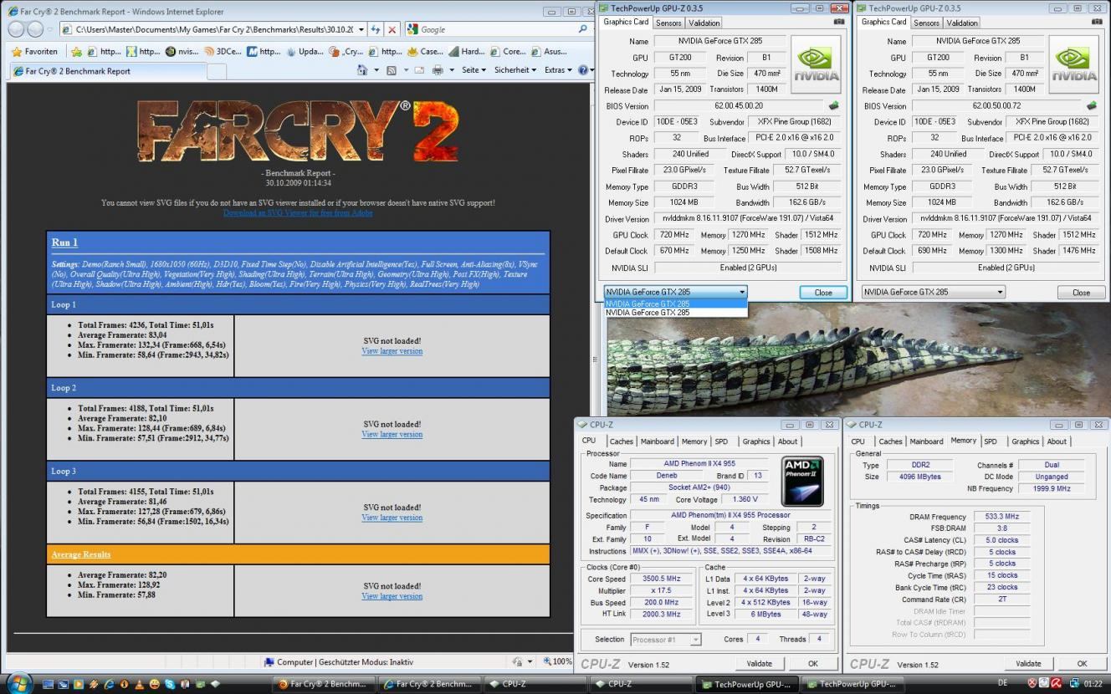Click the red stop loading icon
This screenshot has width=1111, height=694.
pos(392,29)
